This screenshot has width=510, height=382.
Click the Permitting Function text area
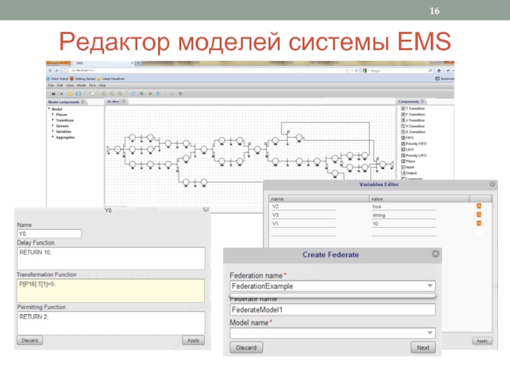pos(111,323)
